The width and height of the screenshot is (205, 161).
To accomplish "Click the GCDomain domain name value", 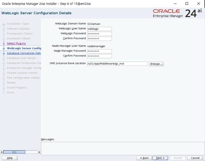I will pos(94,24).
